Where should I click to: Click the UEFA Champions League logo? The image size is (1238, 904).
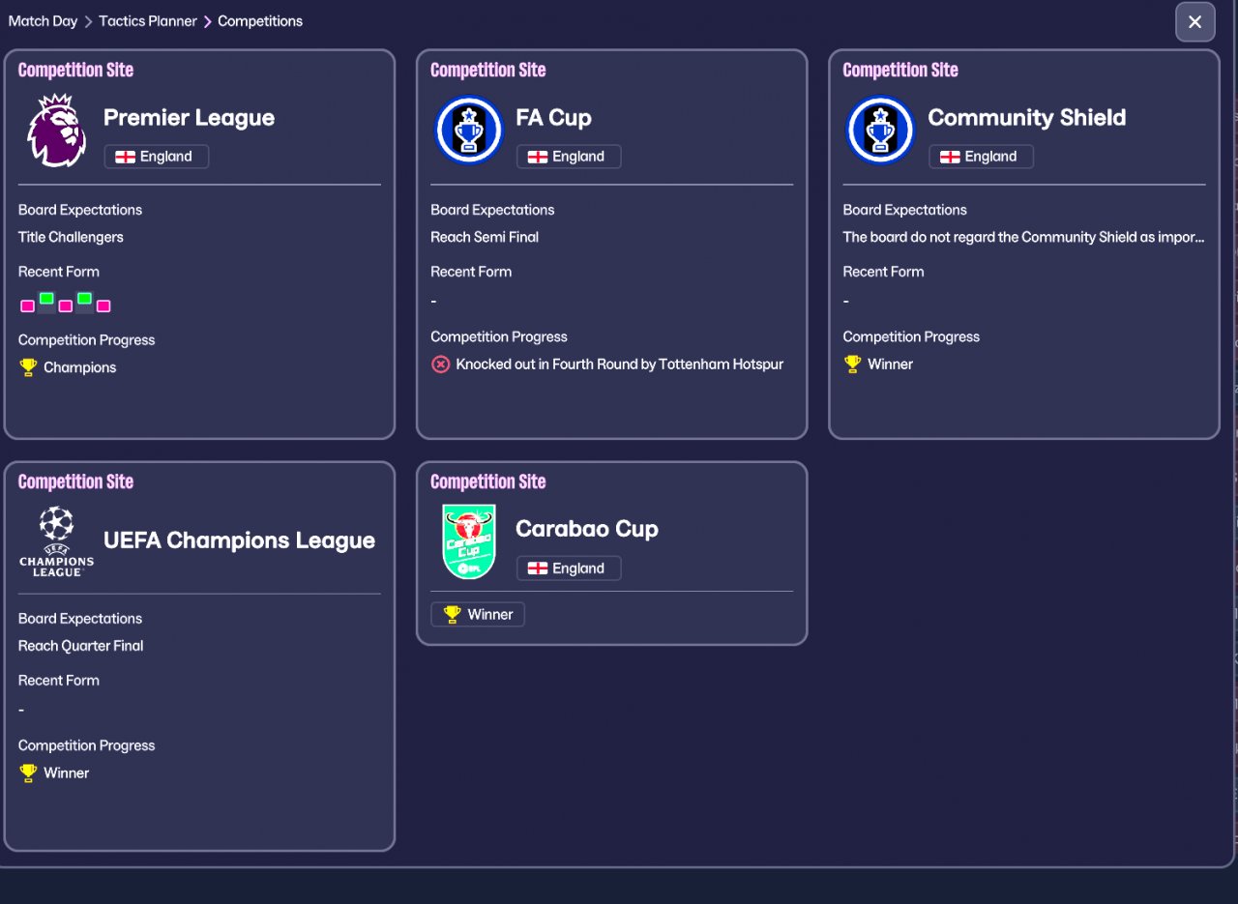(56, 541)
